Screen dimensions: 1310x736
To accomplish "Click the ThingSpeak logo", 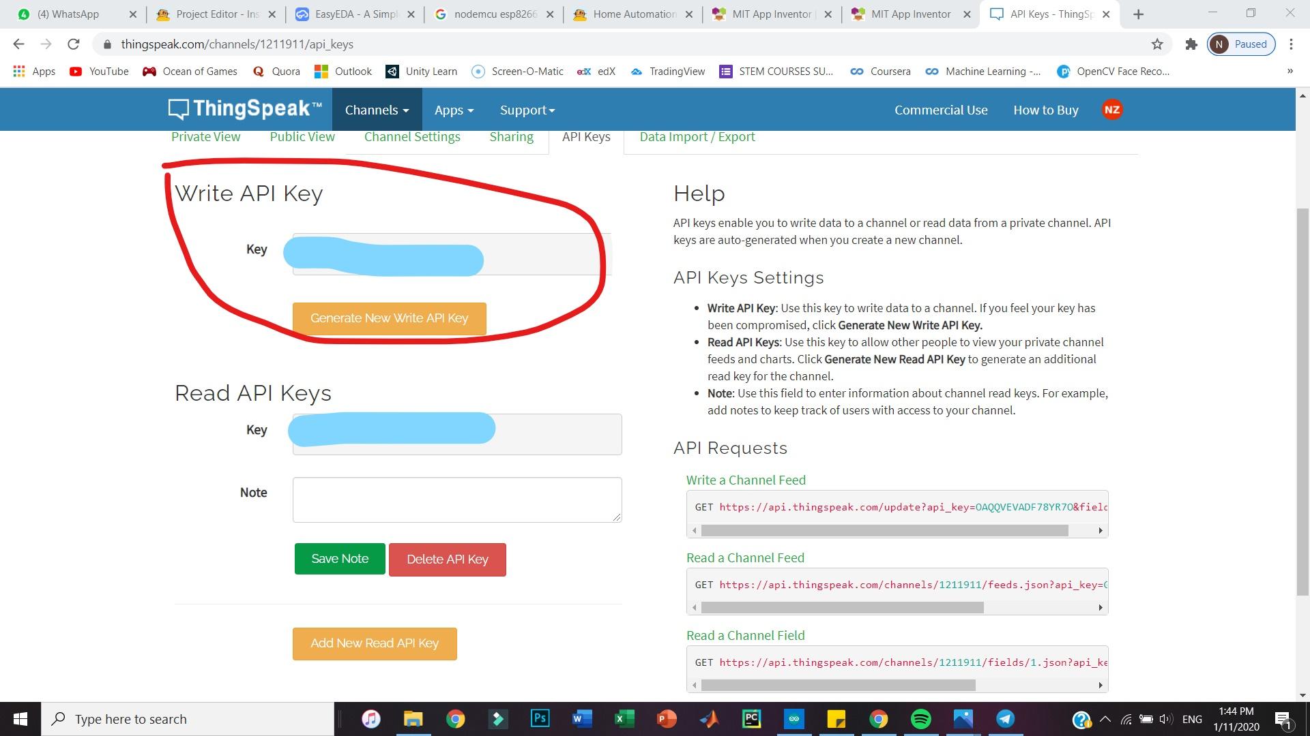I will tap(245, 109).
